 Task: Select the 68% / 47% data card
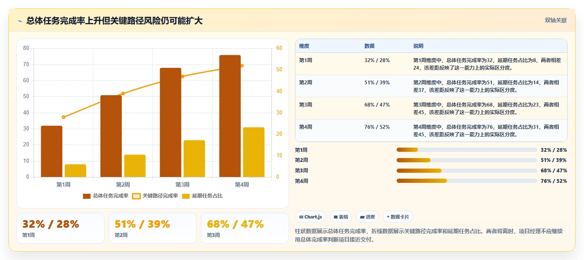245,228
